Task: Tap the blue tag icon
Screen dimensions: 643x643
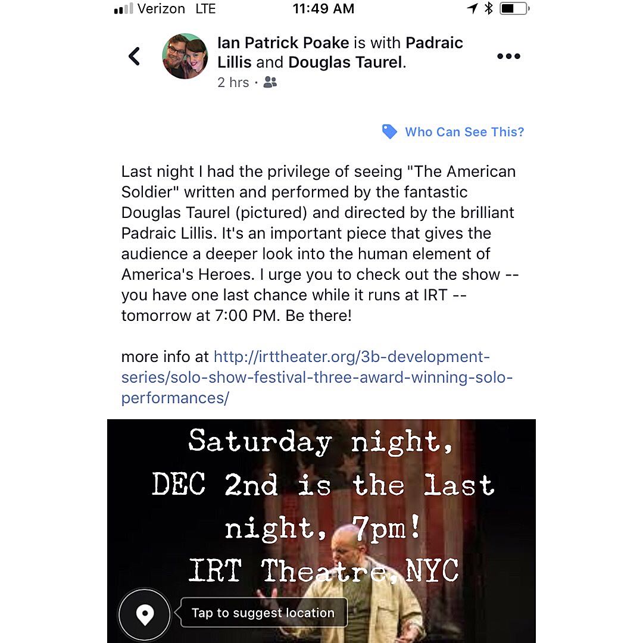Action: [x=389, y=132]
